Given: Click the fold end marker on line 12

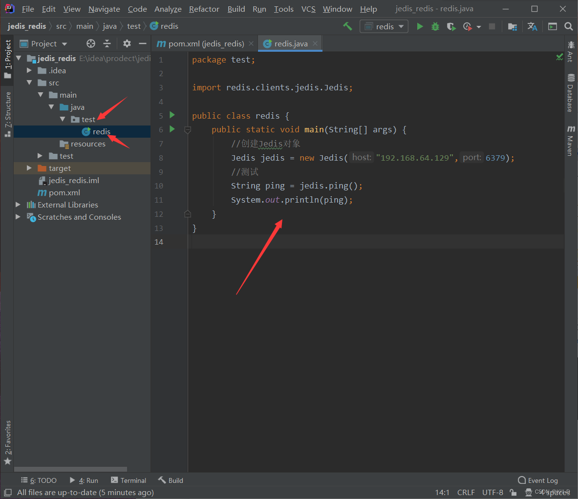Looking at the screenshot, I should pyautogui.click(x=188, y=214).
